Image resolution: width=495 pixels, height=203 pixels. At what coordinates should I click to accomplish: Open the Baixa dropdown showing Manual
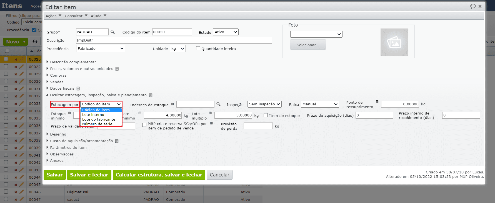click(x=320, y=104)
